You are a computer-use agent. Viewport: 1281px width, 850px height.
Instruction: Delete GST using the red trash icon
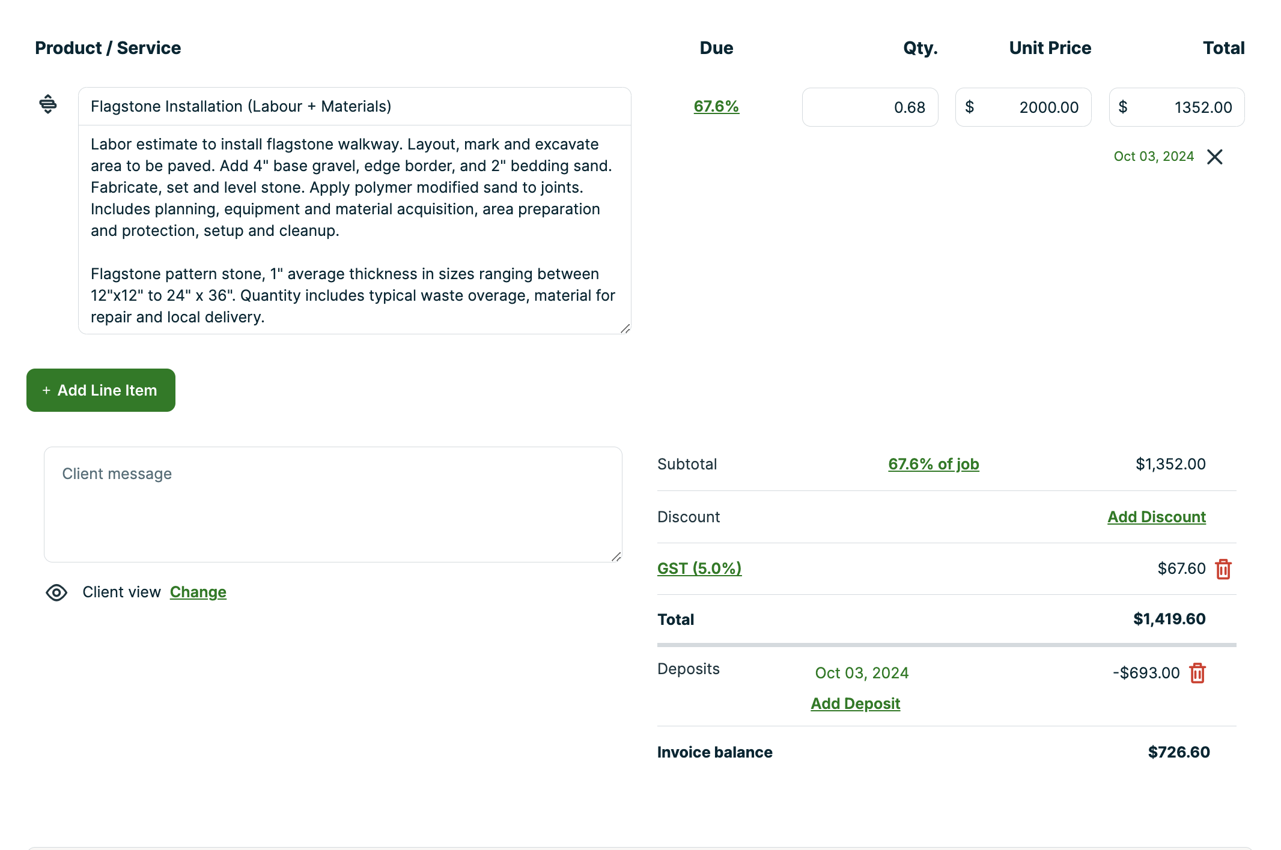pos(1224,568)
